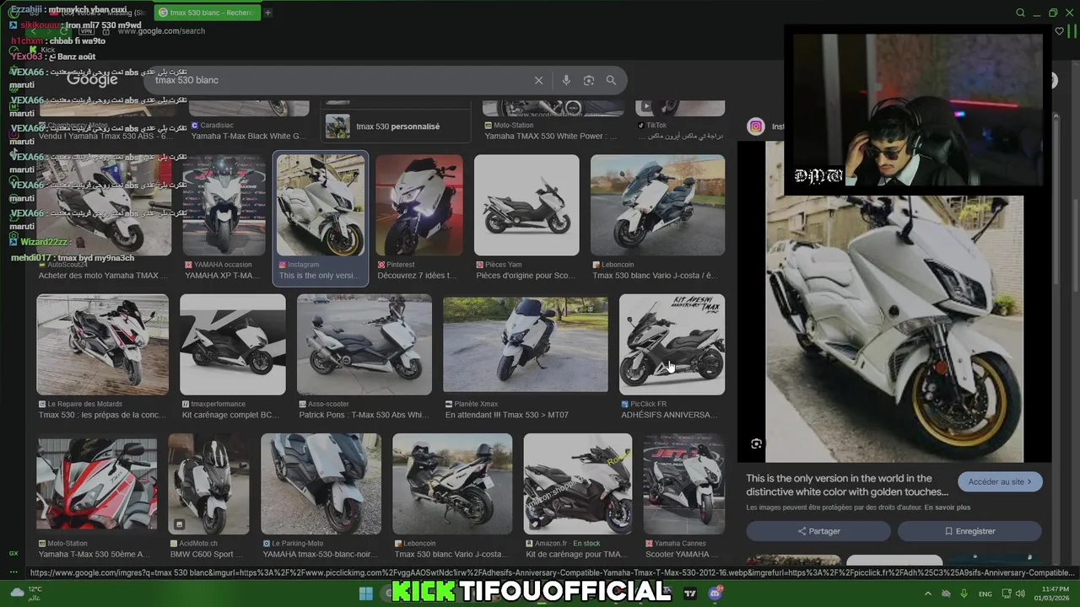Image resolution: width=1080 pixels, height=607 pixels.
Task: Click the GX corner icon in browser sidebar
Action: pyautogui.click(x=13, y=553)
